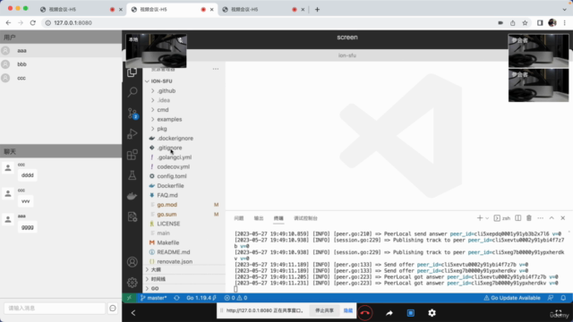Click Go Update Available notice
Image resolution: width=573 pixels, height=322 pixels.
512,298
